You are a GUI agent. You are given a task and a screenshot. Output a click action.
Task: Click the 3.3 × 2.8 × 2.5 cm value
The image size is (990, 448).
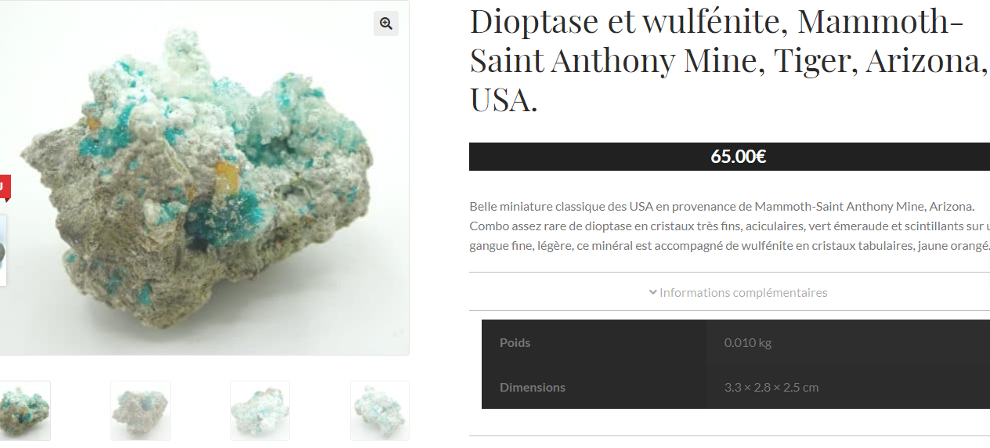[771, 387]
